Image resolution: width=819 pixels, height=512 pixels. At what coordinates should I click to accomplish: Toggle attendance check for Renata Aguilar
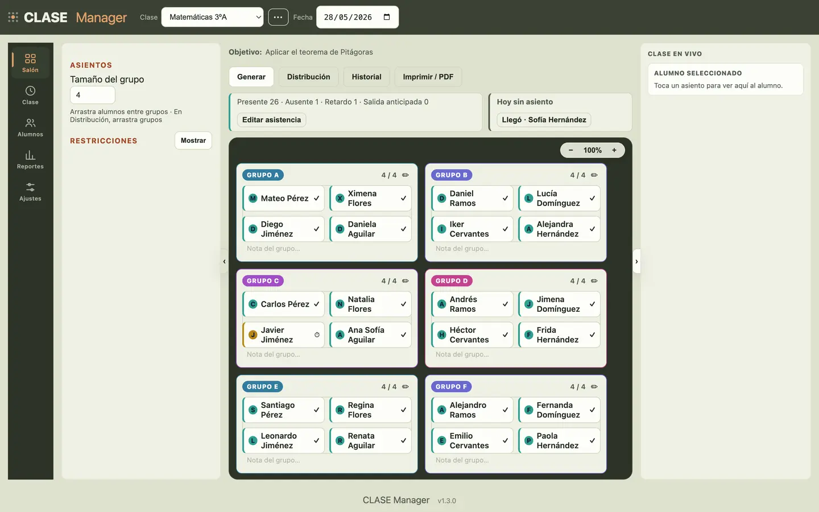[x=403, y=441]
